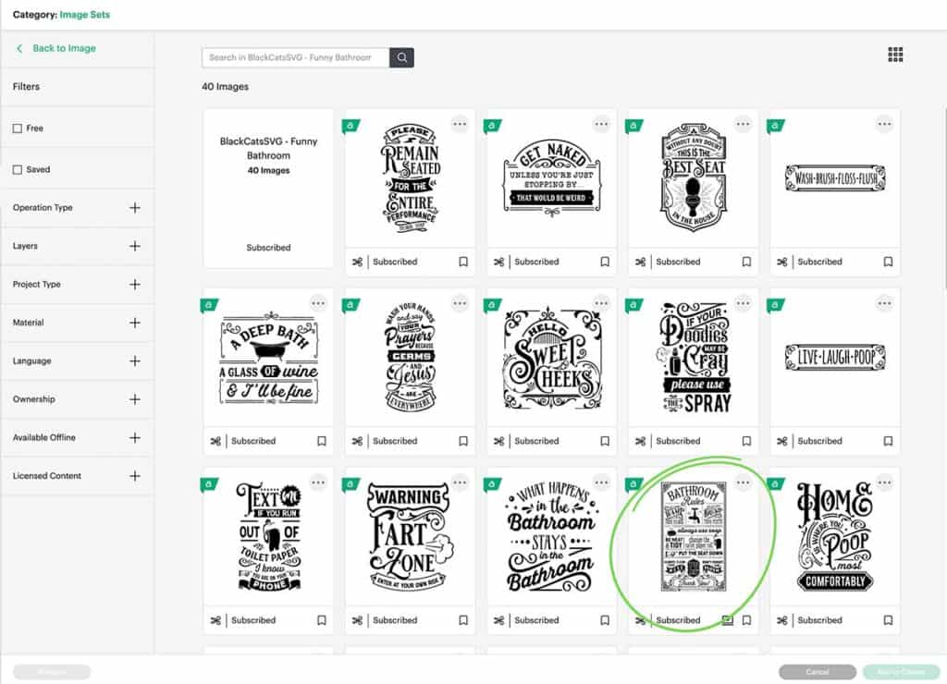The height and width of the screenshot is (684, 947).
Task: Select the Bathroom Rules image thumbnail
Action: [x=693, y=537]
